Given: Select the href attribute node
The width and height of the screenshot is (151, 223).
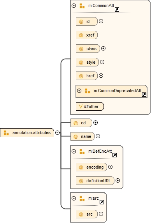Looking at the screenshot, I should (x=87, y=76).
